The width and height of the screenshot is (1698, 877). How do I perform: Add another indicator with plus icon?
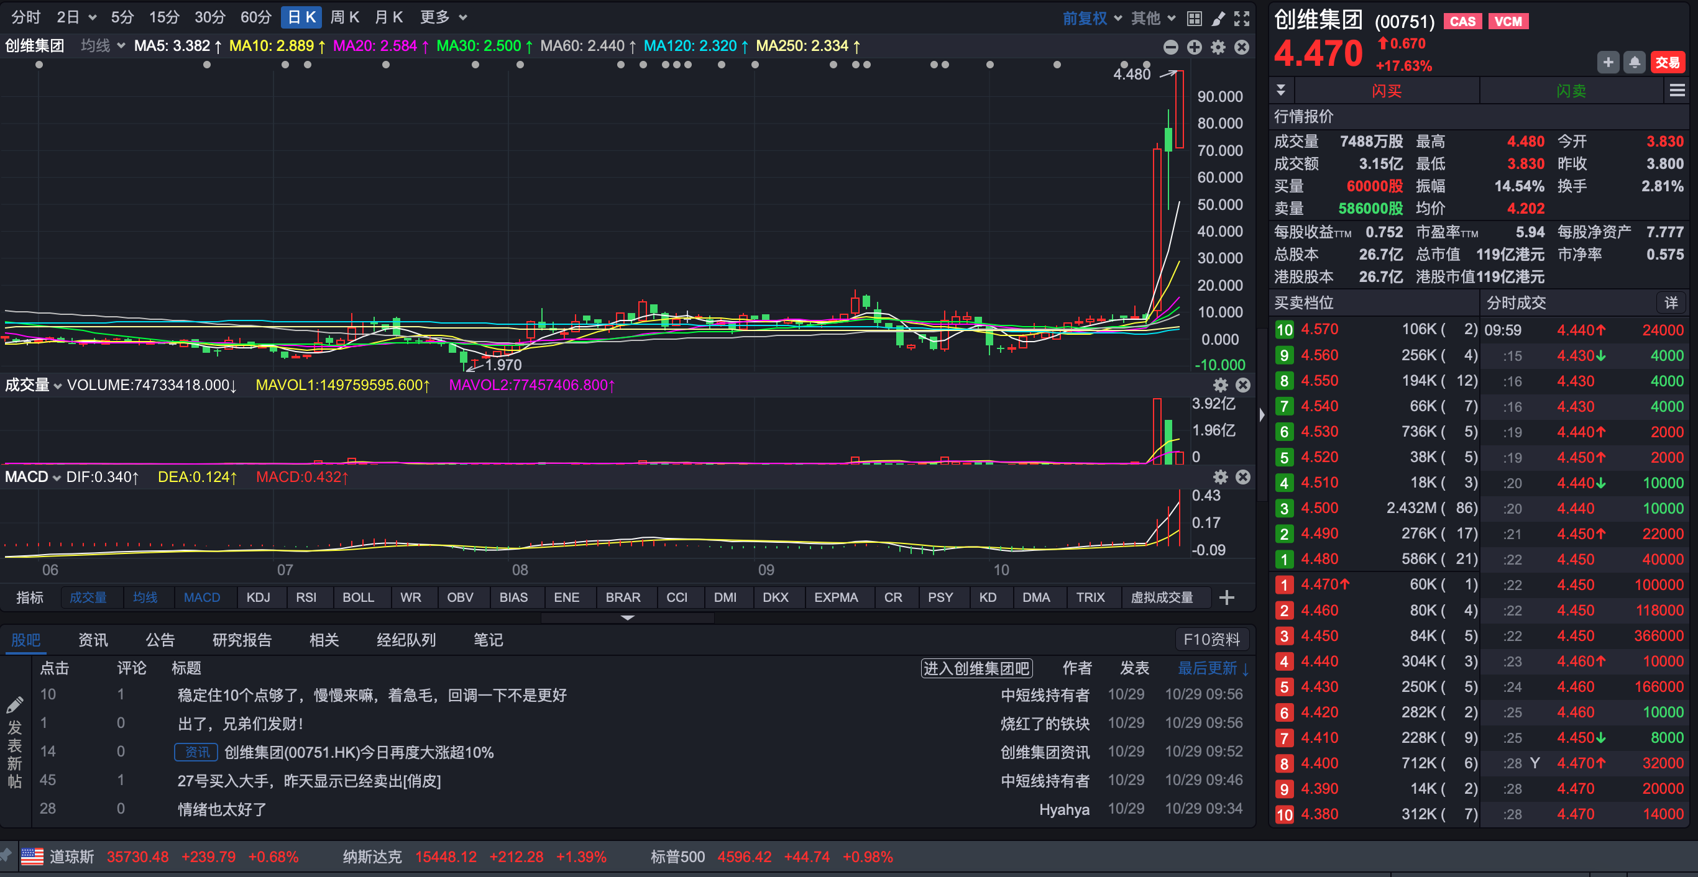[x=1227, y=598]
